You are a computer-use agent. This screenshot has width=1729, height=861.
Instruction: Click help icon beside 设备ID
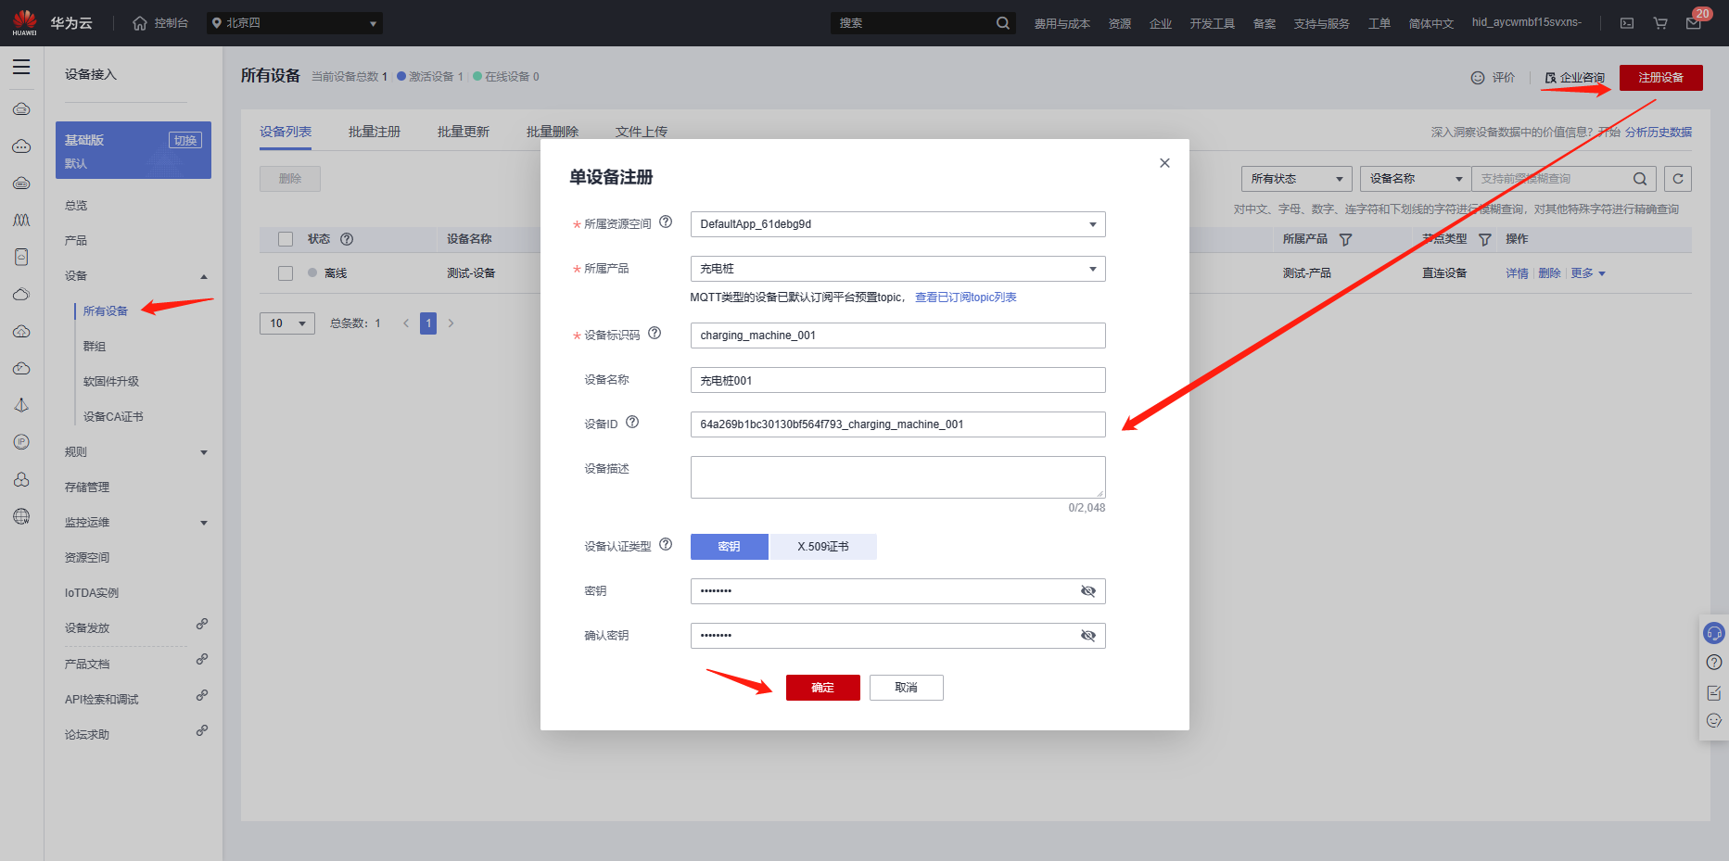(632, 423)
